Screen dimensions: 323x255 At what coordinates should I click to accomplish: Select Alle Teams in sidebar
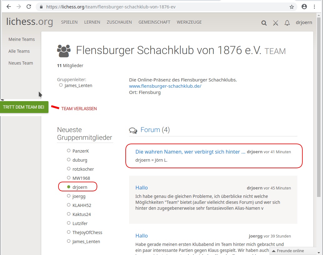tap(19, 51)
